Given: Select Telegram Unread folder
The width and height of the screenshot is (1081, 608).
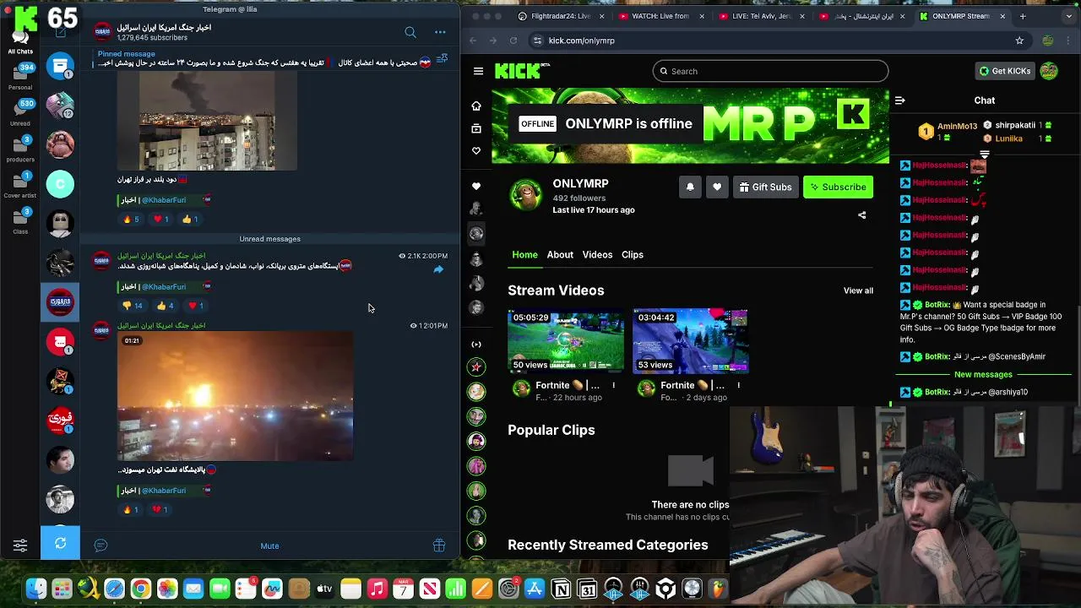Looking at the screenshot, I should click(20, 111).
